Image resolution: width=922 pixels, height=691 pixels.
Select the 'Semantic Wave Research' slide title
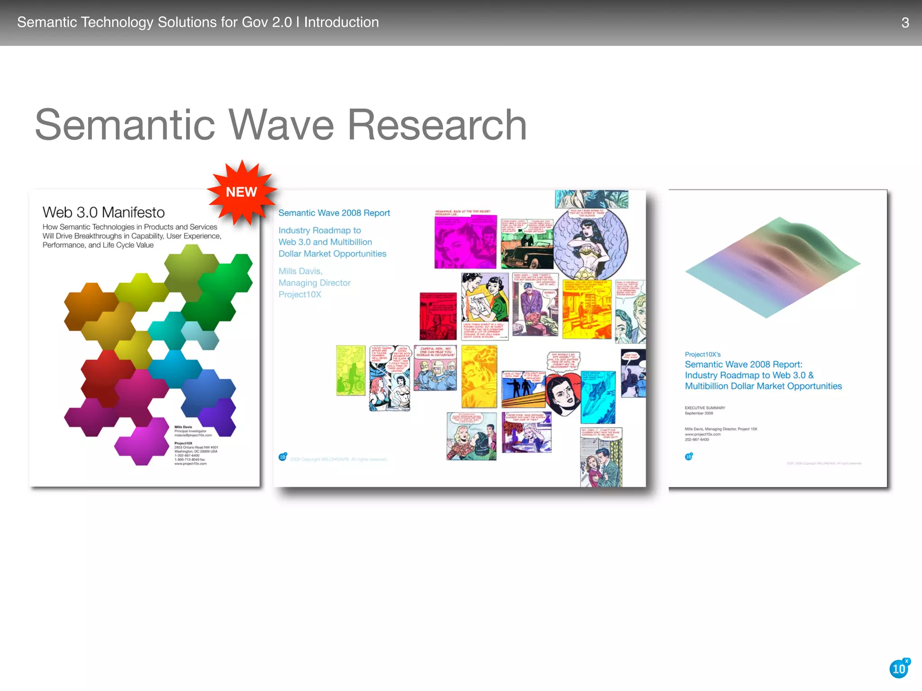[281, 125]
